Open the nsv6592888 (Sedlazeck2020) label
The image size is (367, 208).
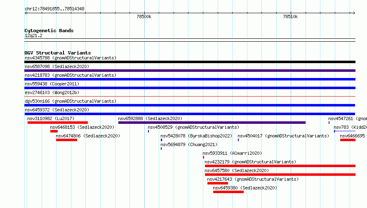[150, 118]
